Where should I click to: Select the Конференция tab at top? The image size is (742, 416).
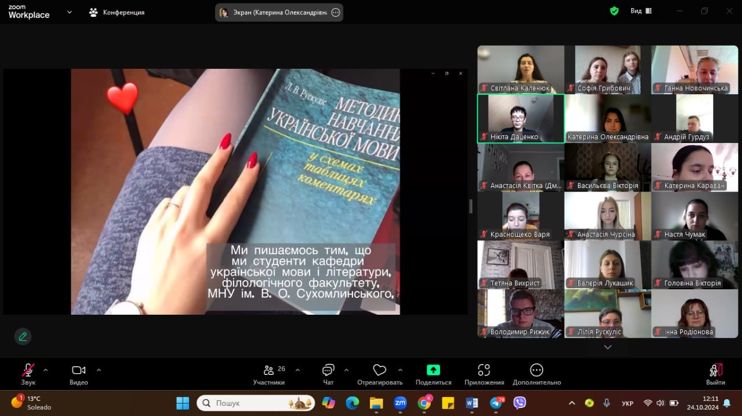(x=117, y=12)
